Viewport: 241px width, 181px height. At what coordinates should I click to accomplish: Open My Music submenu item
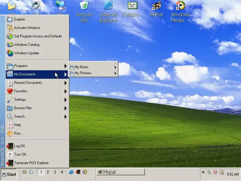[93, 67]
